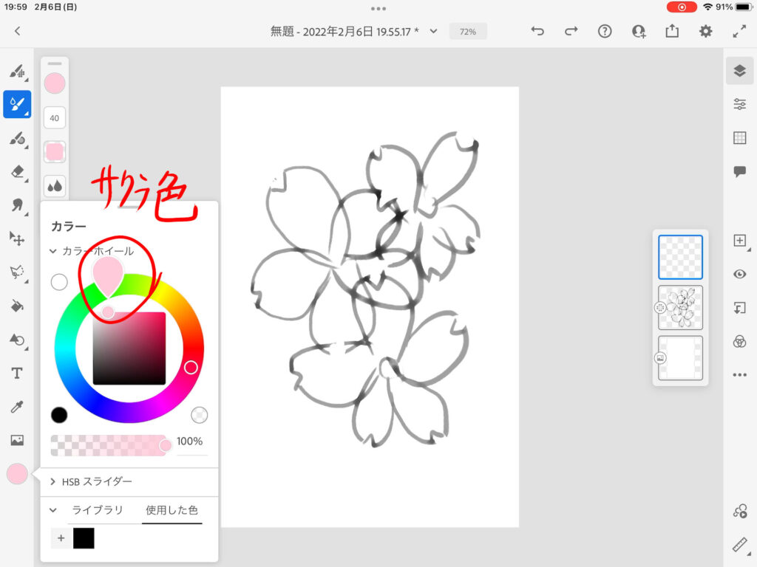757x567 pixels.
Task: Toggle fullscreen view arrows
Action: tap(739, 31)
